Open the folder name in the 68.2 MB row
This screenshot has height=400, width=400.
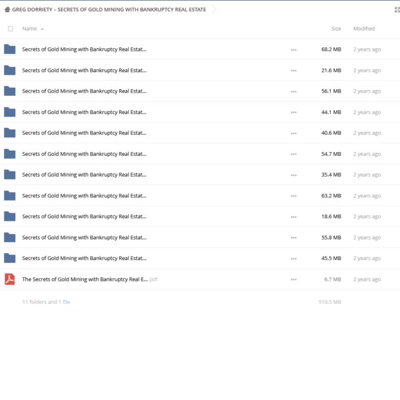[84, 49]
